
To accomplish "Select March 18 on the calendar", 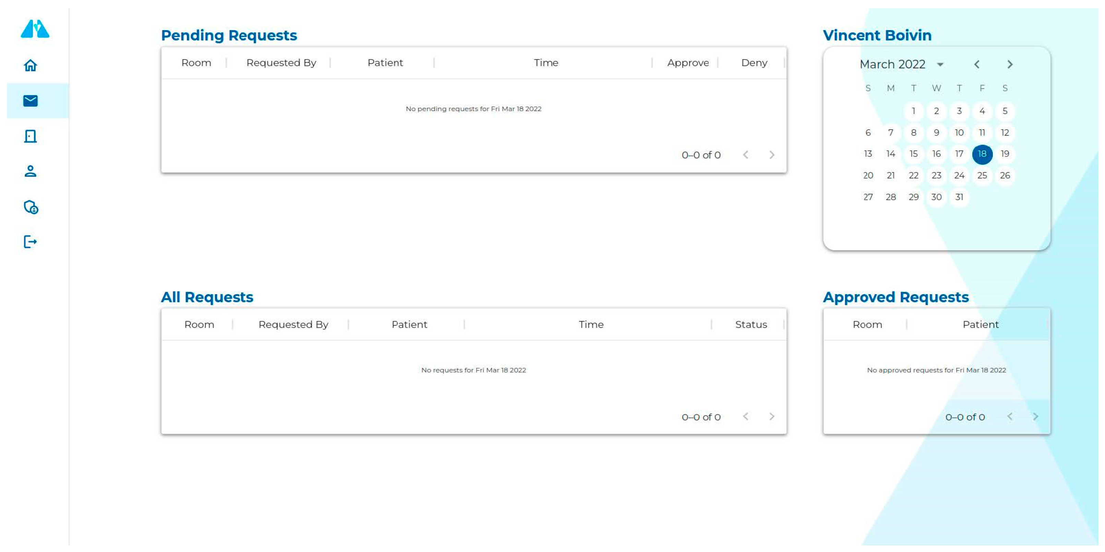I will pyautogui.click(x=982, y=154).
